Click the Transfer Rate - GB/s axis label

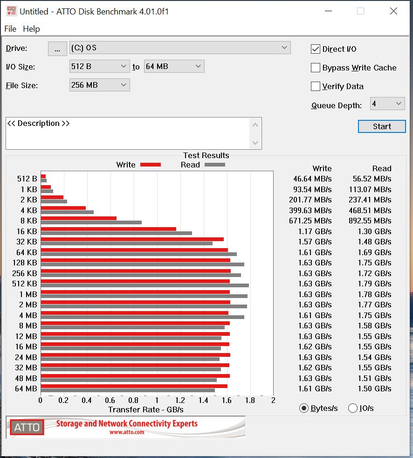click(145, 409)
